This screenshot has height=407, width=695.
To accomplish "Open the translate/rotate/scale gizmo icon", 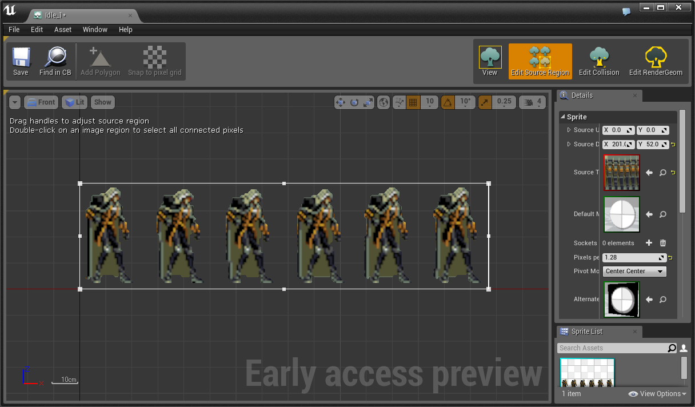I will pyautogui.click(x=340, y=102).
